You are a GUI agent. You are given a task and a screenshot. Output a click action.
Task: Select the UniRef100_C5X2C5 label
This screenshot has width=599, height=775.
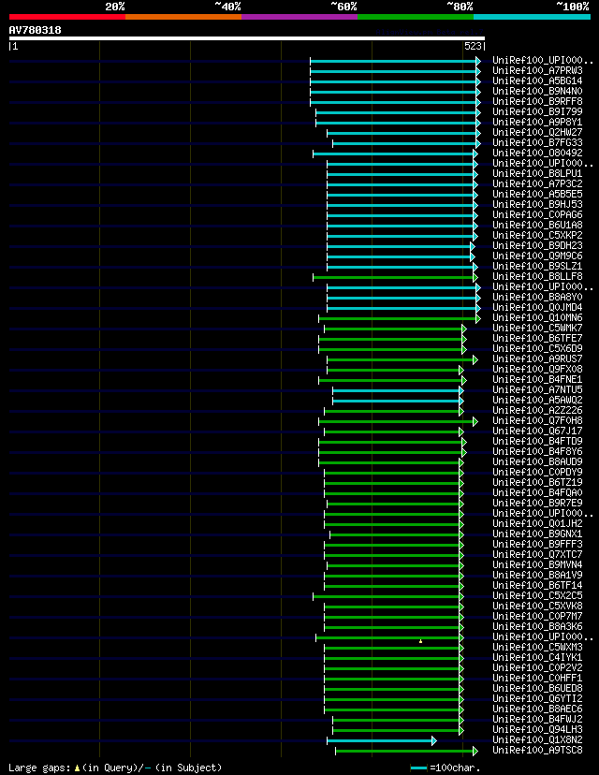coord(537,596)
